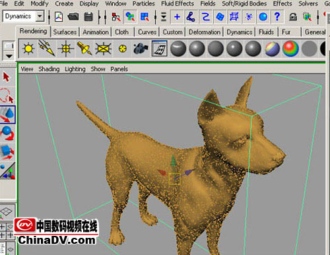Switch to the General shelf tab

pyautogui.click(x=315, y=32)
